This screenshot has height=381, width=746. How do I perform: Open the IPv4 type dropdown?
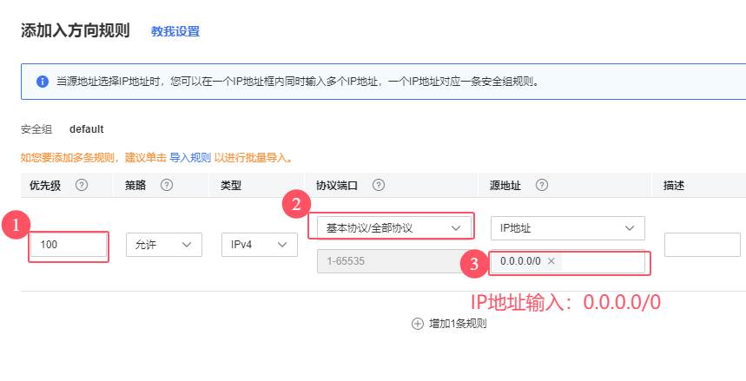click(x=258, y=246)
